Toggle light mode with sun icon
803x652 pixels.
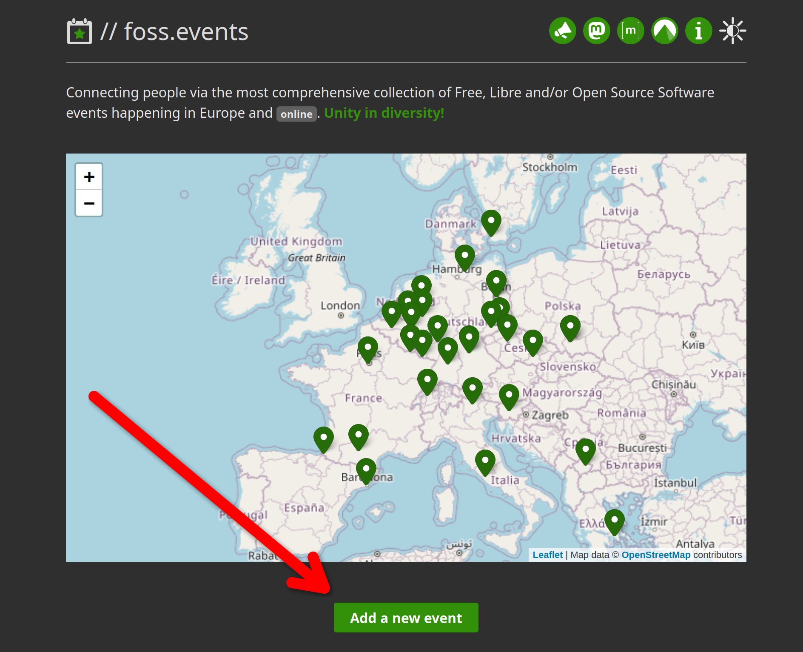click(x=733, y=31)
